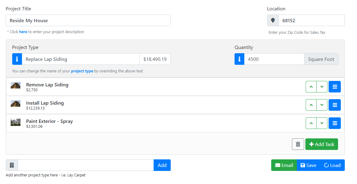Open menu for Remove Lap Siding task
Screen dimensions: 357x184
tap(335, 87)
